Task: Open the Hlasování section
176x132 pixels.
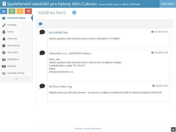Action: (x=16, y=38)
